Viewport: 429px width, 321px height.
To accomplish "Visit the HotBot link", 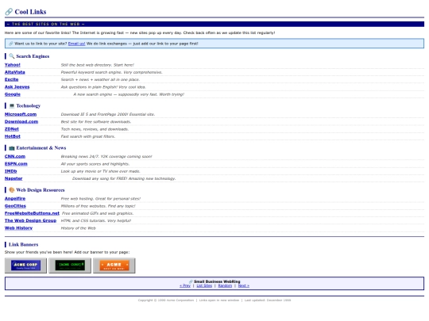I will (x=13, y=136).
